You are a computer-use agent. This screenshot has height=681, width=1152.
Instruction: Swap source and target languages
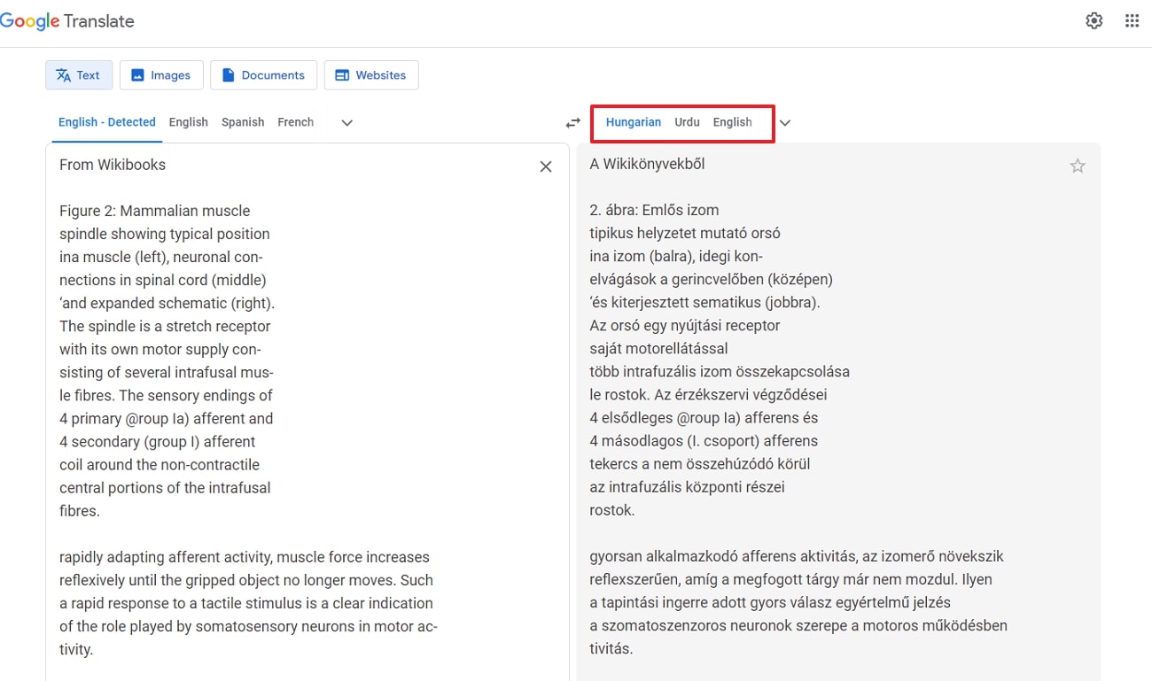[573, 123]
